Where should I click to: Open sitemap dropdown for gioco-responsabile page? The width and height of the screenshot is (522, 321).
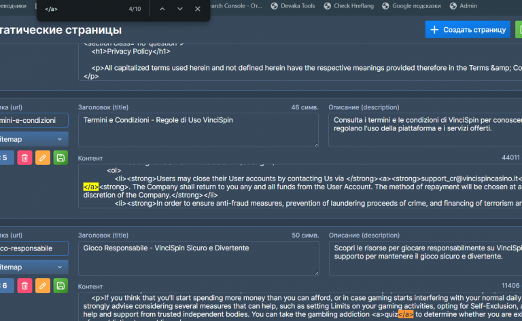pyautogui.click(x=33, y=267)
